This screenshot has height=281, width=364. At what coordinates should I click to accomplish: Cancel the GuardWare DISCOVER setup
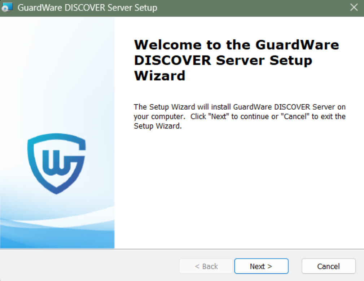(328, 266)
